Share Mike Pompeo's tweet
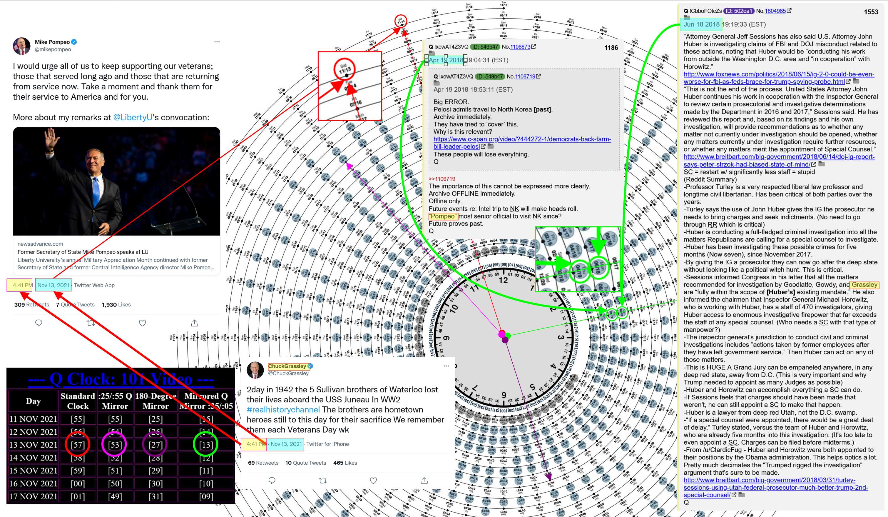 tap(195, 323)
